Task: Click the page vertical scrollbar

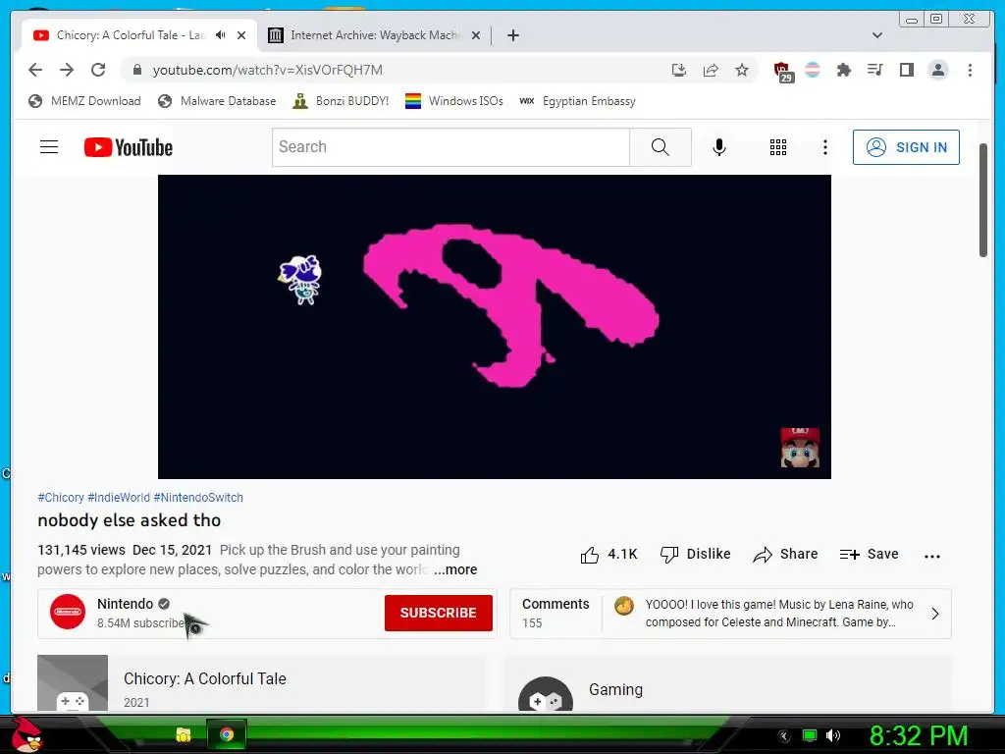Action: click(x=983, y=200)
